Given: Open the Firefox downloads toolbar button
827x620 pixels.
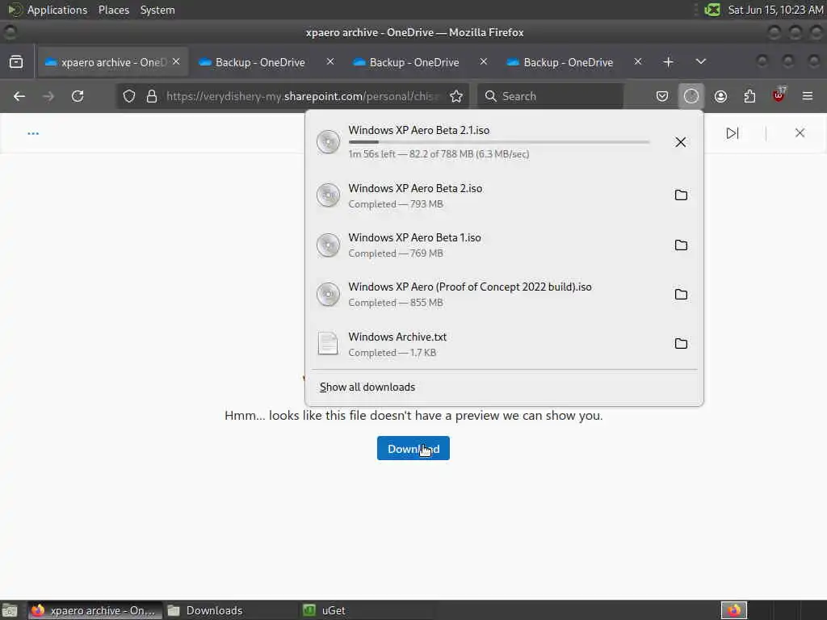Looking at the screenshot, I should click(691, 96).
